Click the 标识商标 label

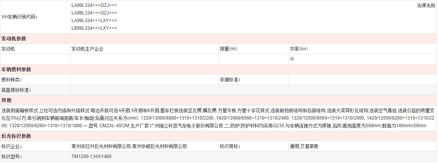pyautogui.click(x=230, y=146)
